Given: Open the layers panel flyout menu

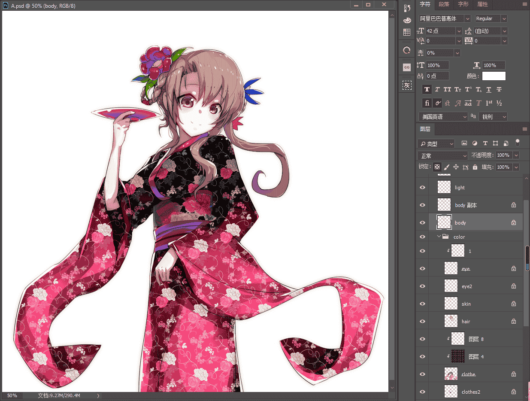Looking at the screenshot, I should (524, 129).
